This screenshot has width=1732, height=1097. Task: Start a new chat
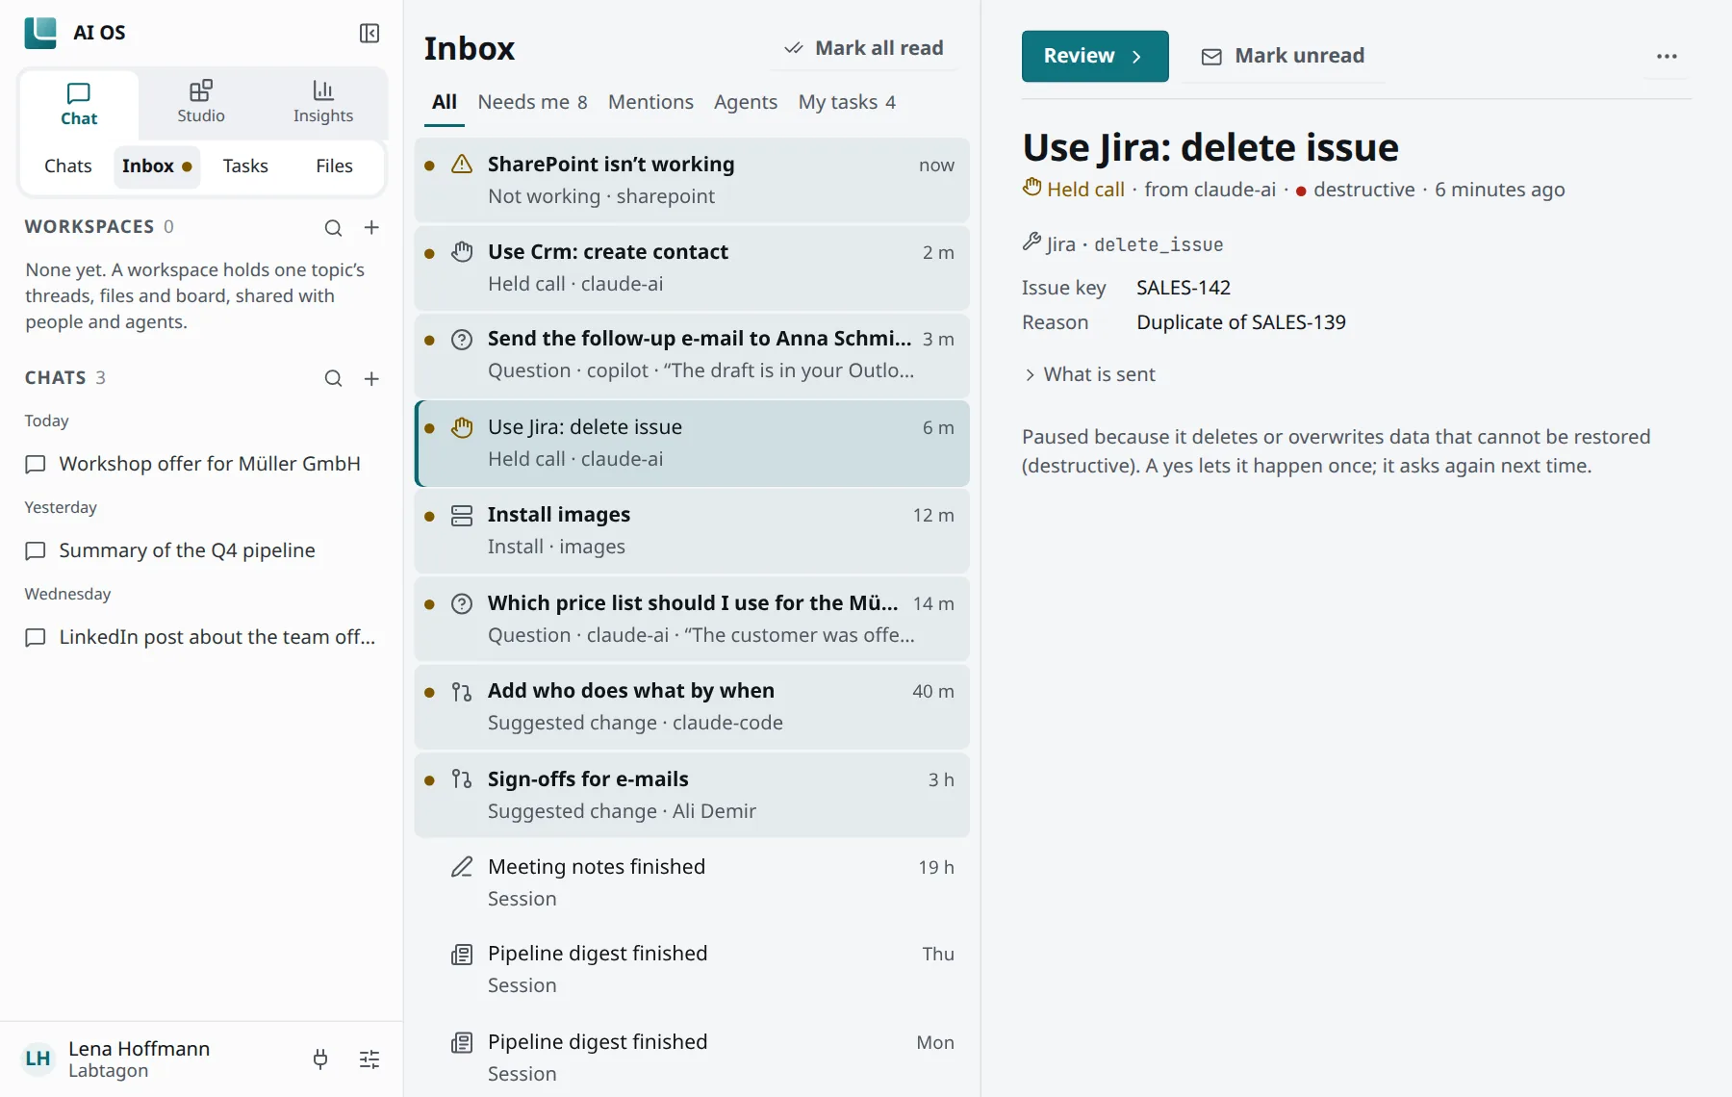pyautogui.click(x=371, y=379)
